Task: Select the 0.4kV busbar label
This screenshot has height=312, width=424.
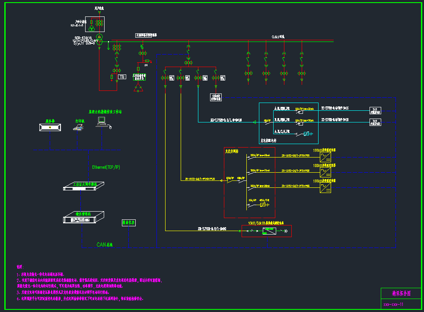Action: coord(277,37)
